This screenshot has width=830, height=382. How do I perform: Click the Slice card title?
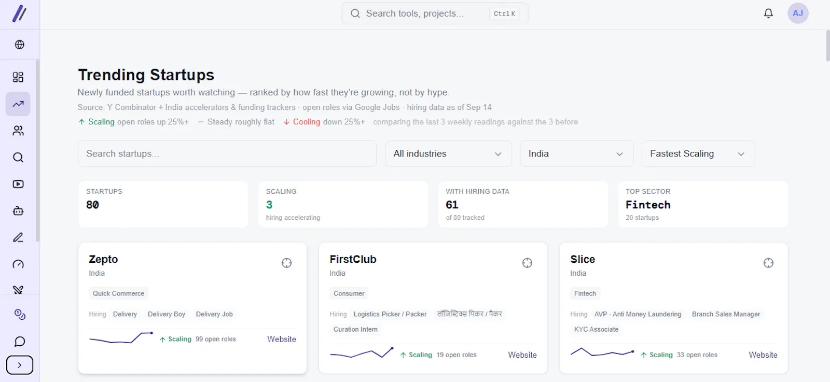tap(583, 259)
